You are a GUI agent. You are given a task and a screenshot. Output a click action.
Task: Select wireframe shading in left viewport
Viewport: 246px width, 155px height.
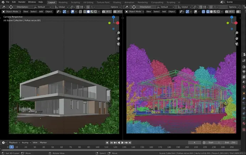85,12
